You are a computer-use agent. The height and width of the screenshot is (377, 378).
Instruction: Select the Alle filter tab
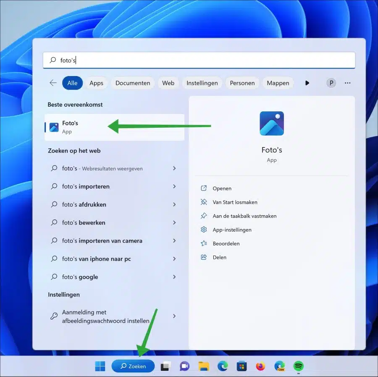coord(72,83)
